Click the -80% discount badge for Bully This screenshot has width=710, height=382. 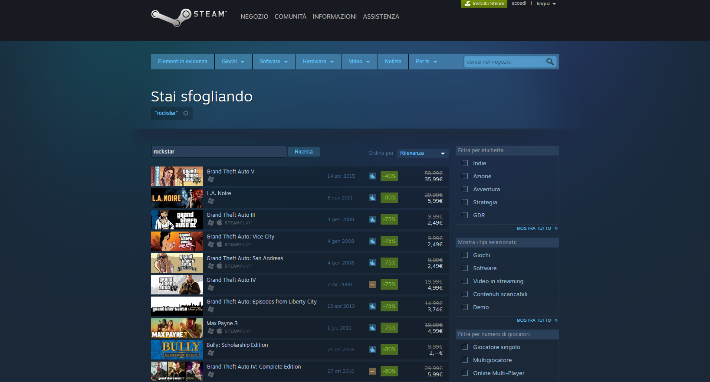[389, 349]
